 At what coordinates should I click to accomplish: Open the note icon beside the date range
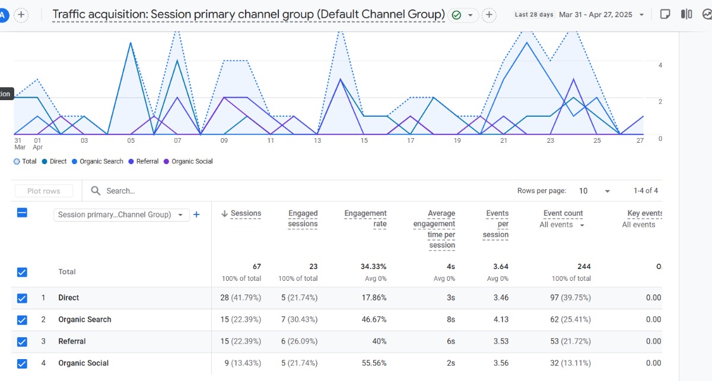665,14
